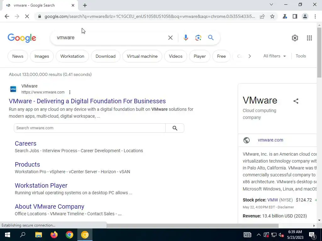Image resolution: width=322 pixels, height=241 pixels.
Task: Filter results by News
Action: click(x=18, y=56)
